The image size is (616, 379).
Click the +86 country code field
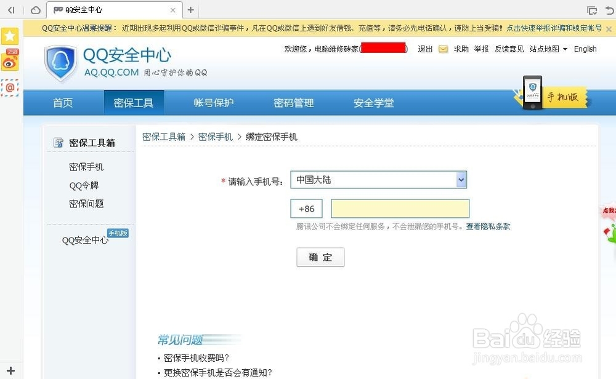pos(306,209)
